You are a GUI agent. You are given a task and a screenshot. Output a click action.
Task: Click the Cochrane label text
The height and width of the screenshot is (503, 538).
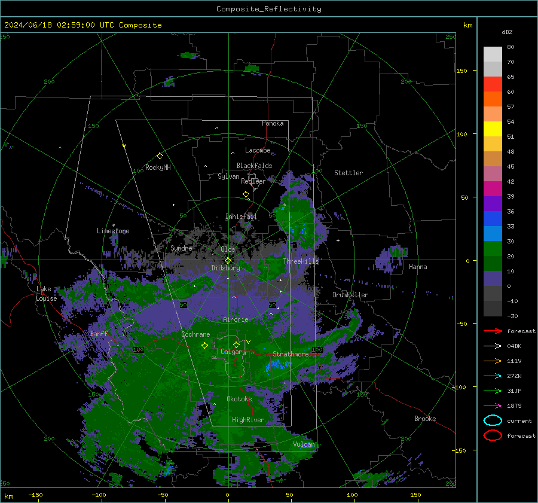pos(195,334)
